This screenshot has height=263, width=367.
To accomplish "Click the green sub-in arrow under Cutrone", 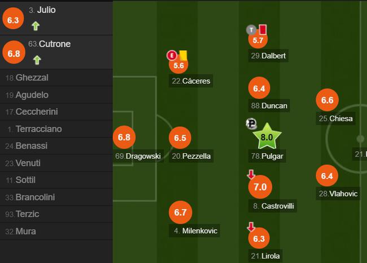I will pyautogui.click(x=37, y=60).
